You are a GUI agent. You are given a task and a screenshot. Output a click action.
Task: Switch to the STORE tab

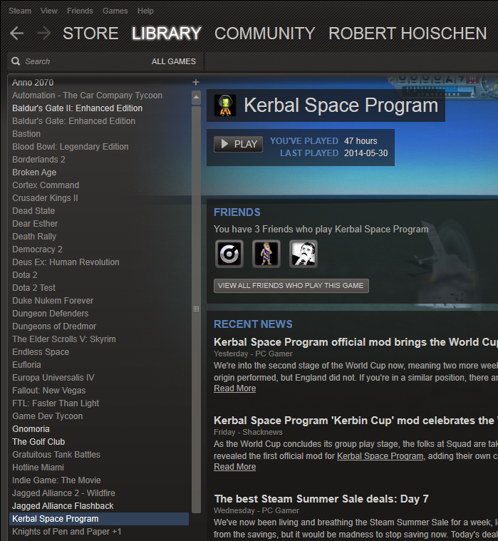(x=90, y=34)
